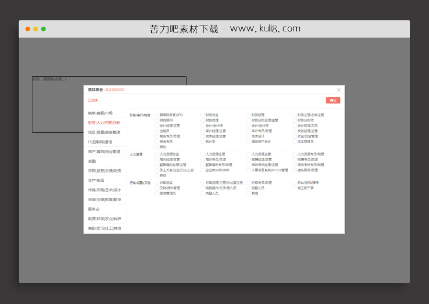Image resolution: width=429 pixels, height=304 pixels.
Task: Close the 选择职业 dialog with the X icon
Action: tap(338, 90)
